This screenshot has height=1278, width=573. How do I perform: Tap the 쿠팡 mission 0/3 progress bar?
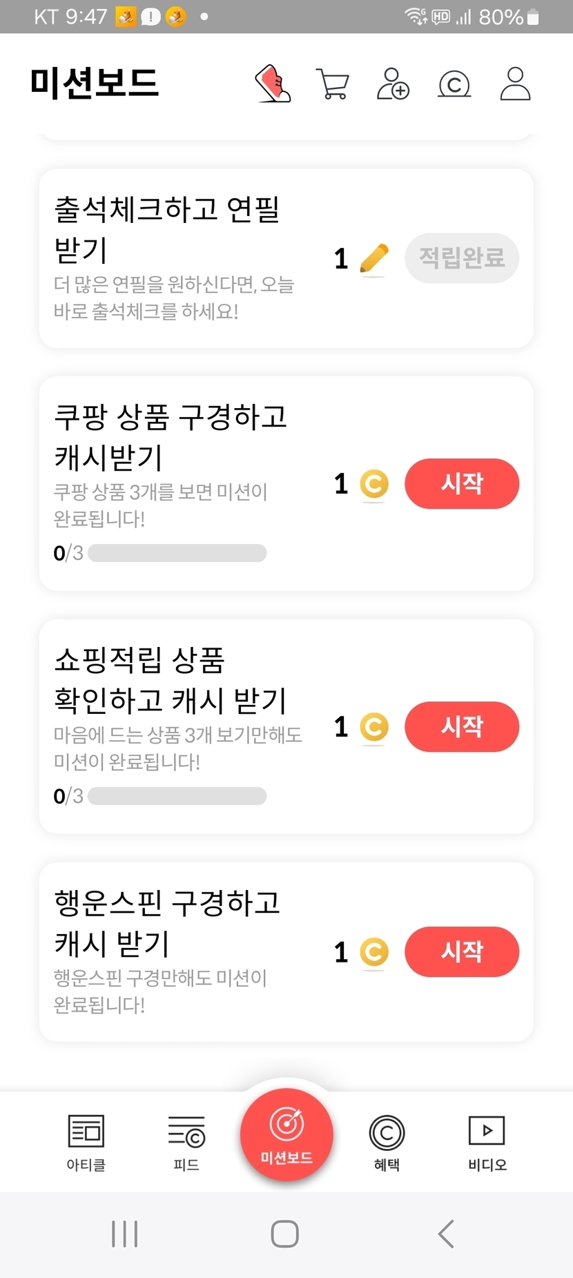[x=177, y=553]
